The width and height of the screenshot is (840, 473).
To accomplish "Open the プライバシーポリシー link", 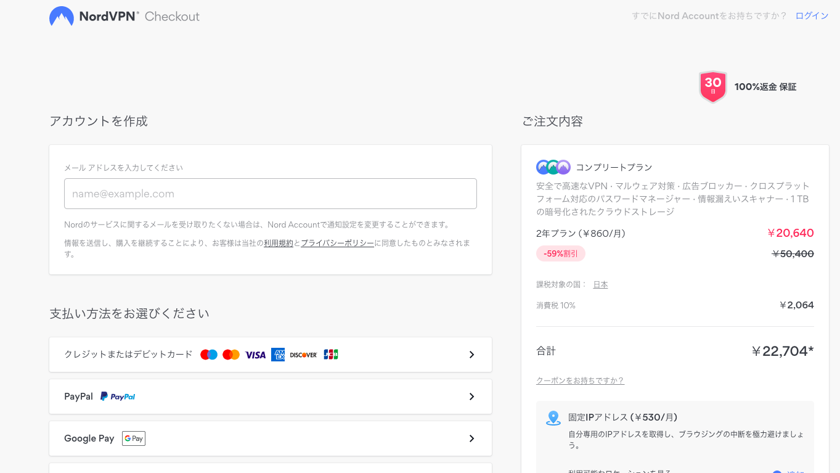I will [337, 243].
